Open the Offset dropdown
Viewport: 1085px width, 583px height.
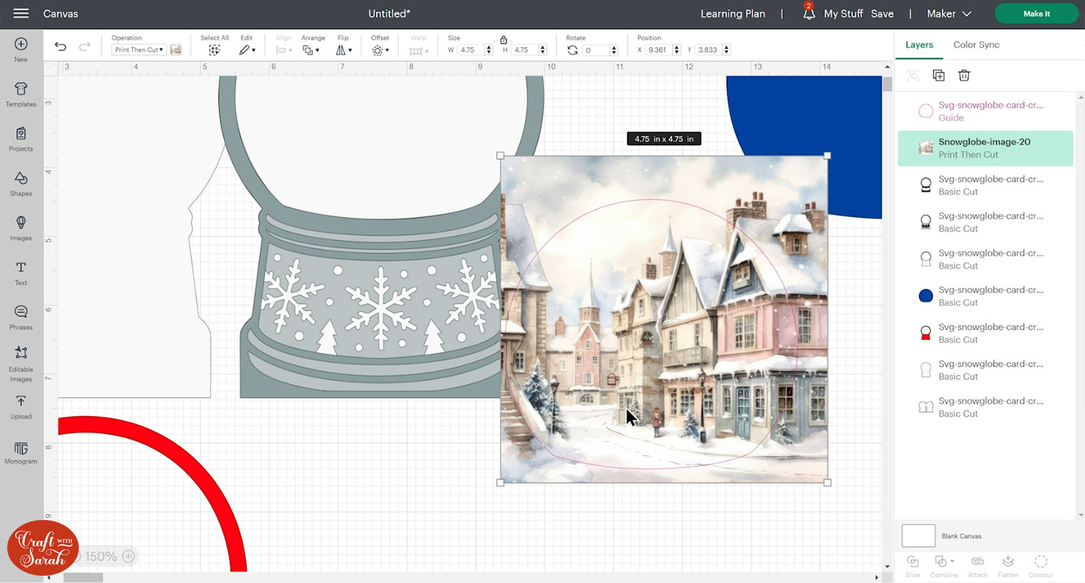coord(380,50)
